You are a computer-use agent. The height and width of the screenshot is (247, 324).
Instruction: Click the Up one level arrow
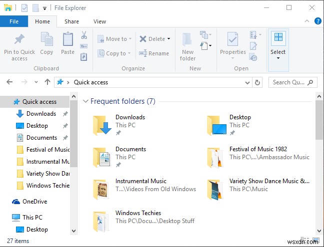click(47, 82)
